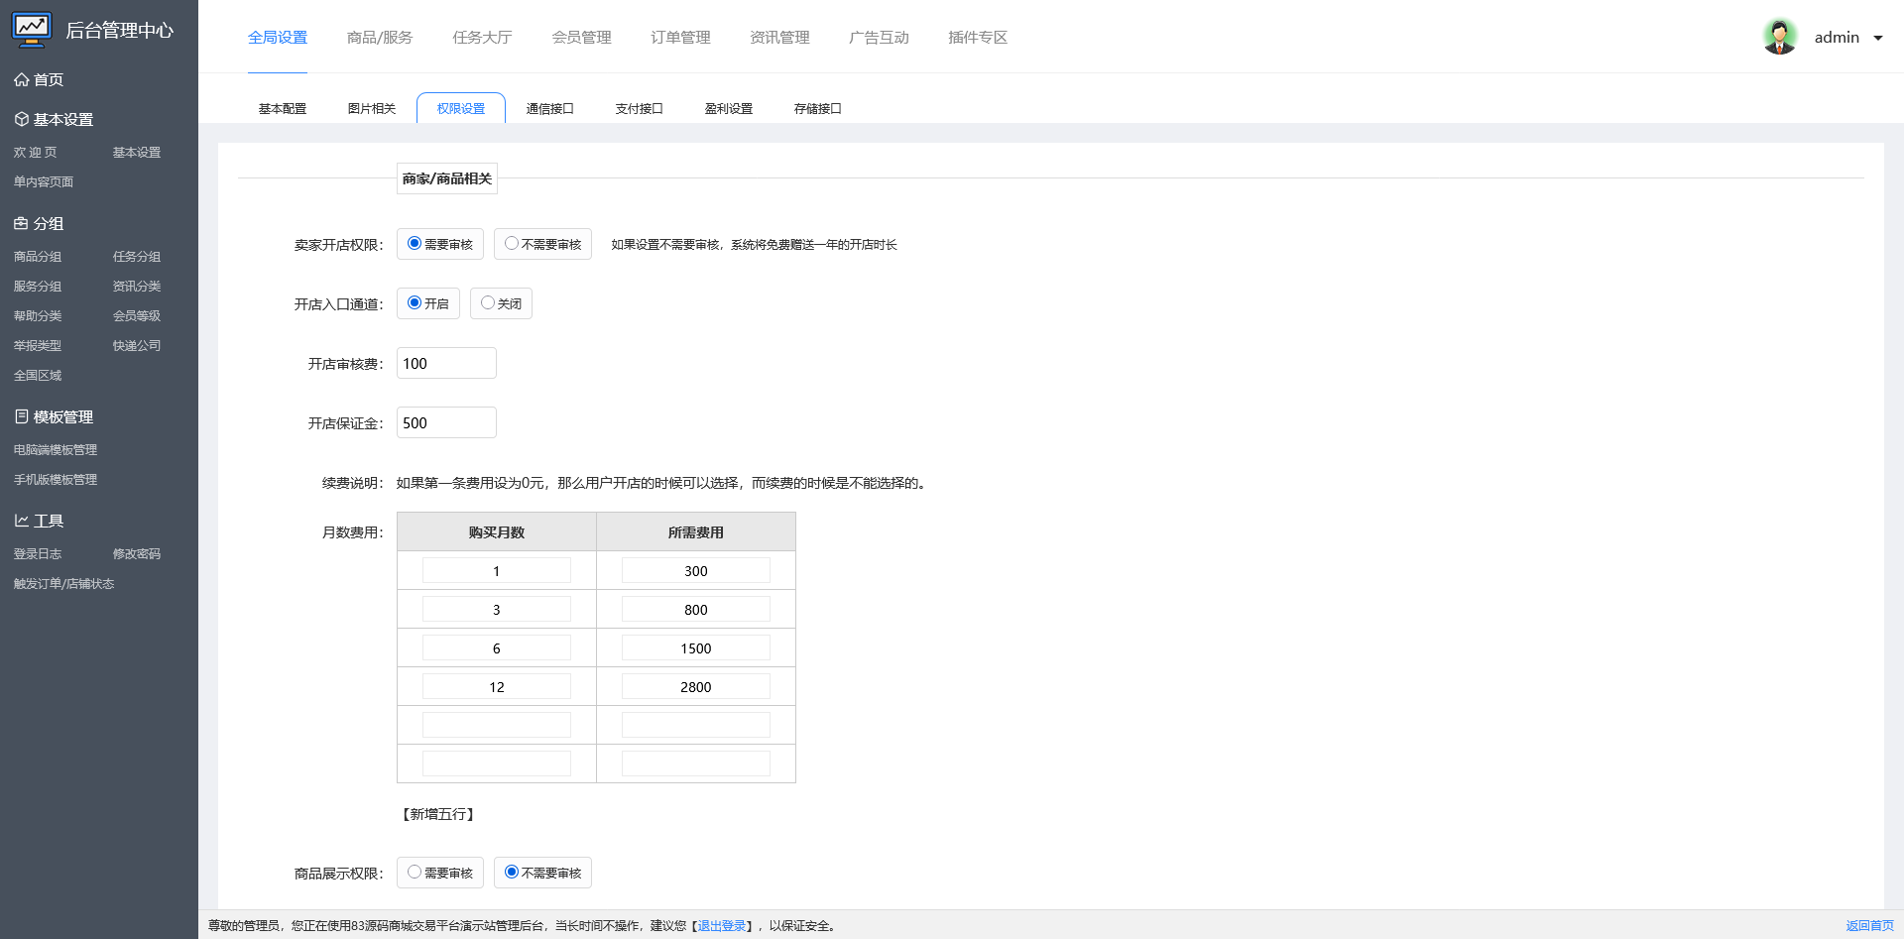Open the 广告互动 top menu
The width and height of the screenshot is (1904, 939).
879,37
